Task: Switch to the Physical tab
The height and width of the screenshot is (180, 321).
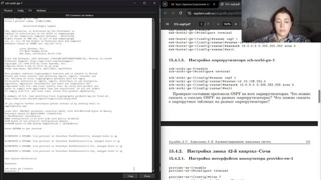Action: (8, 10)
